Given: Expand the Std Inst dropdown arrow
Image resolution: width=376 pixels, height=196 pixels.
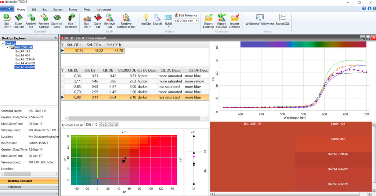Looking at the screenshot, I should [10, 27].
